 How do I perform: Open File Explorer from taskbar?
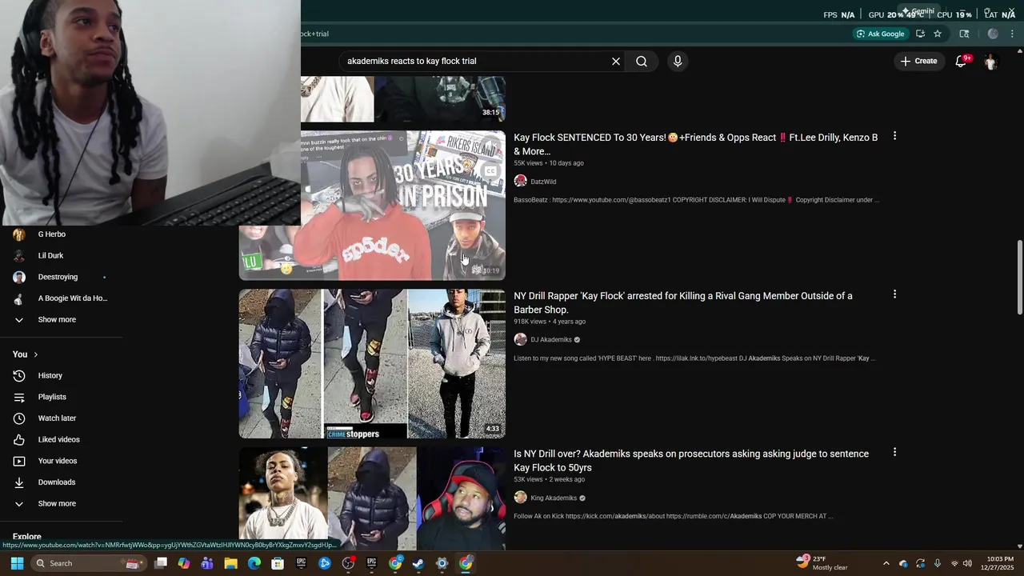pyautogui.click(x=230, y=563)
